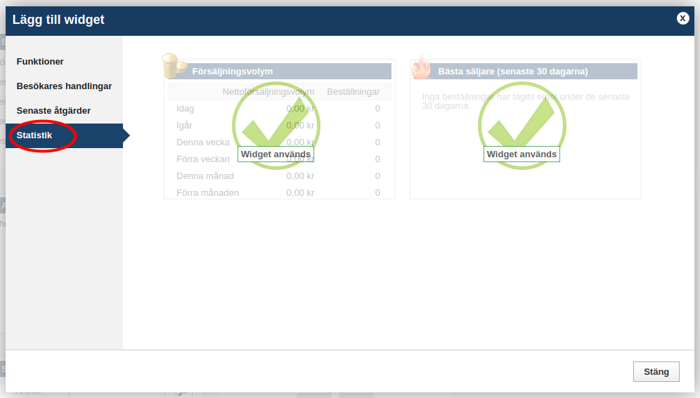Click the Förra veckan row label

tap(202, 159)
